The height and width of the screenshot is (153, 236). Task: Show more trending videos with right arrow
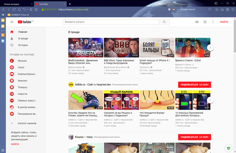[210, 48]
